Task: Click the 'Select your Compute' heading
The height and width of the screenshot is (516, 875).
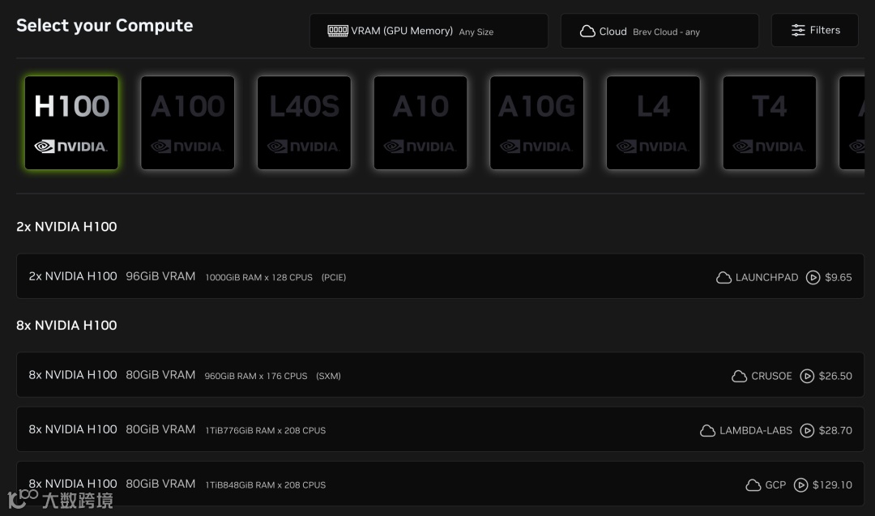Action: tap(105, 26)
